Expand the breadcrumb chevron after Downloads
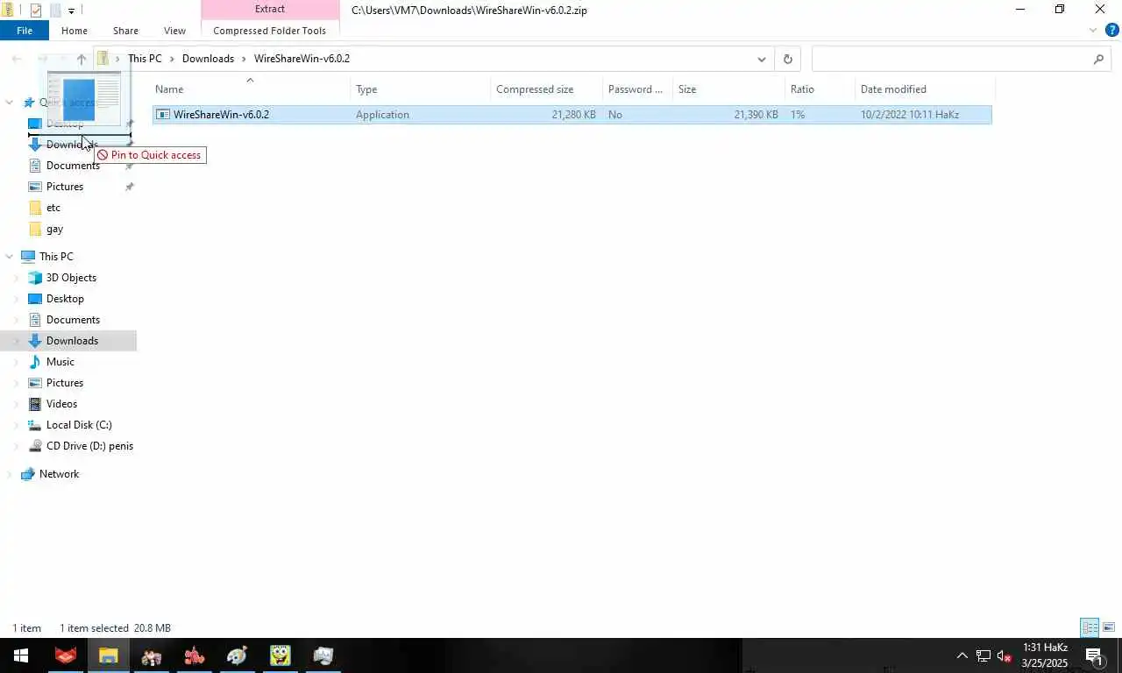Viewport: 1122px width, 673px height. pos(244,59)
